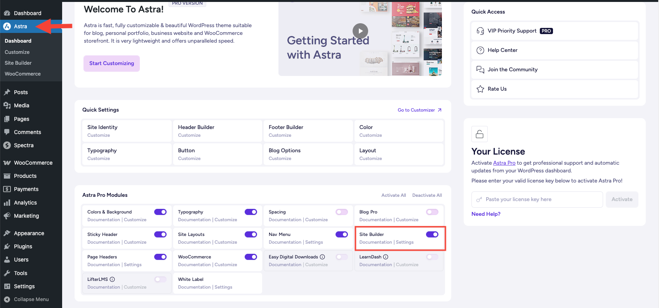Click info icon beside Easy Digital Downloads
This screenshot has height=308, width=659.
point(322,257)
